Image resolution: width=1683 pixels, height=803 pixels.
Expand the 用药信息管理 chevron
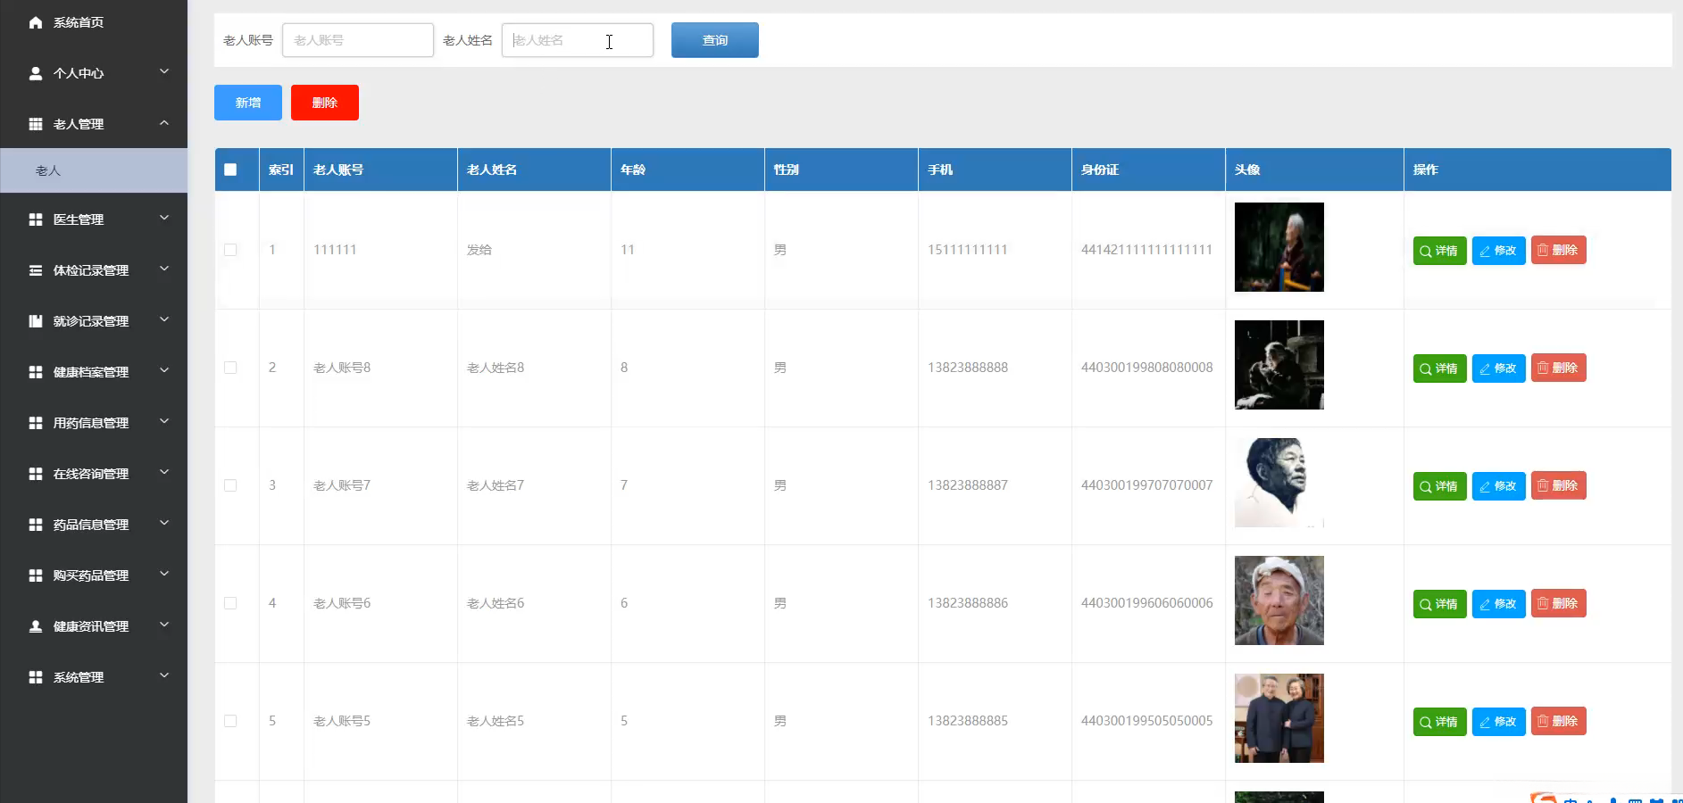[x=164, y=421]
